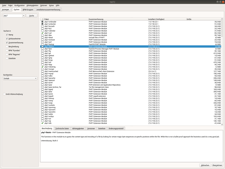225x169 pixels.
Task: Open the Optionen menu
Action: click(44, 5)
